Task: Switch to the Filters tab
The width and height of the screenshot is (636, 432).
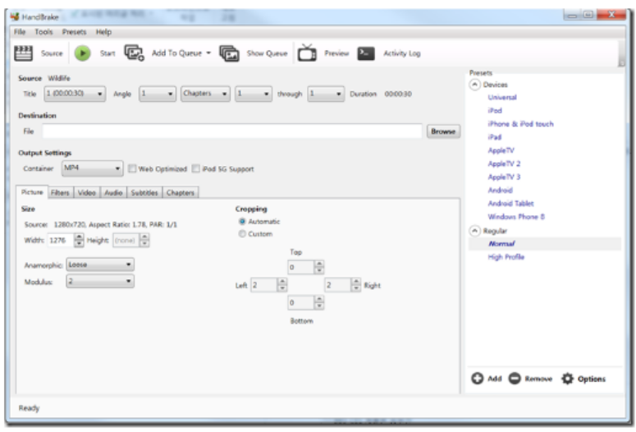Action: (60, 193)
